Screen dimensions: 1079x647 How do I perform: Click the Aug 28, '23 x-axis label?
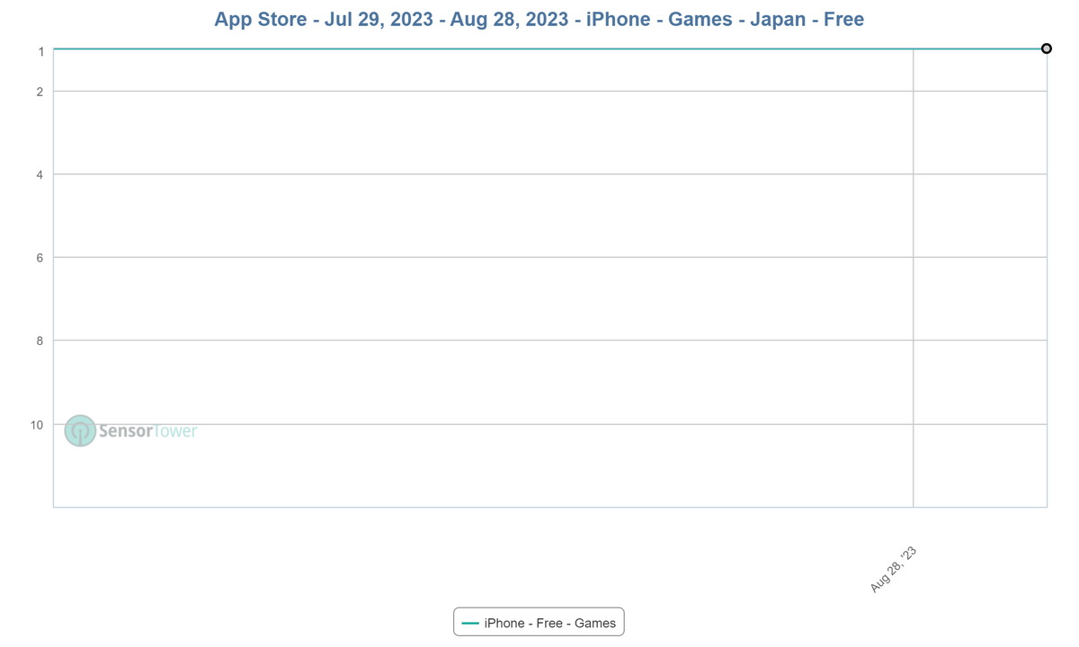point(894,569)
